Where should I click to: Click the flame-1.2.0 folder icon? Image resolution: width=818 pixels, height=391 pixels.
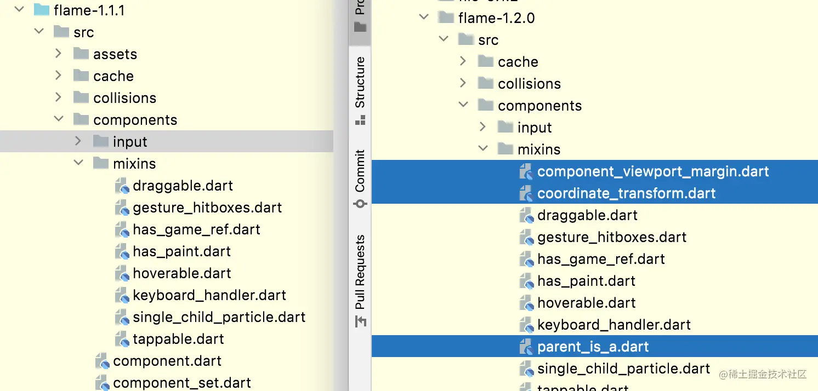click(446, 18)
